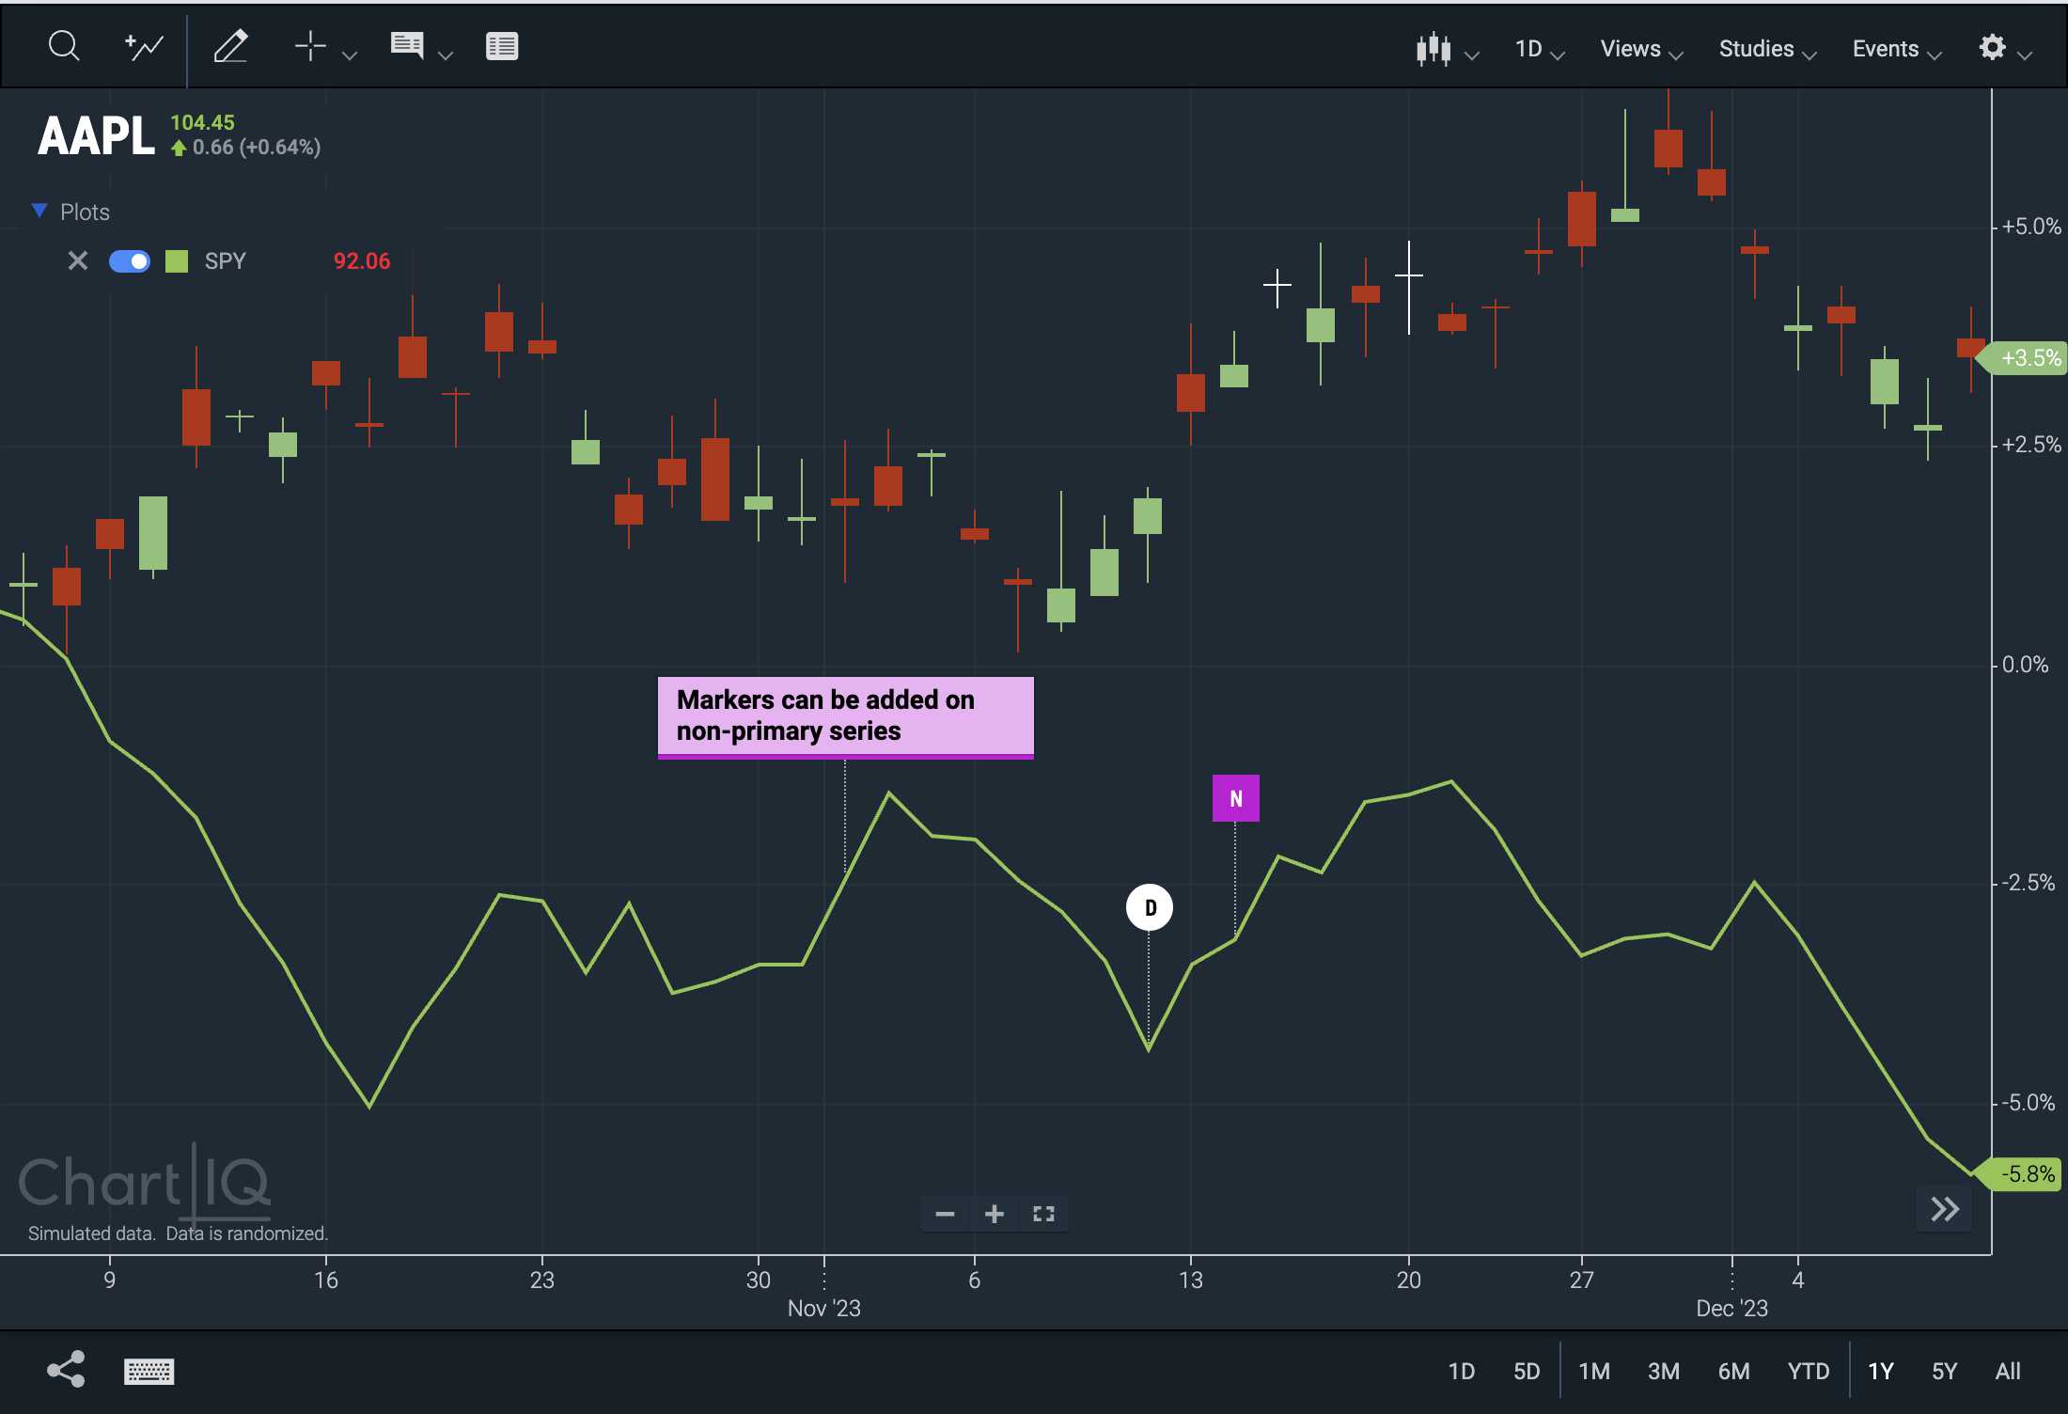Click the SPY green color swatch

(x=177, y=260)
